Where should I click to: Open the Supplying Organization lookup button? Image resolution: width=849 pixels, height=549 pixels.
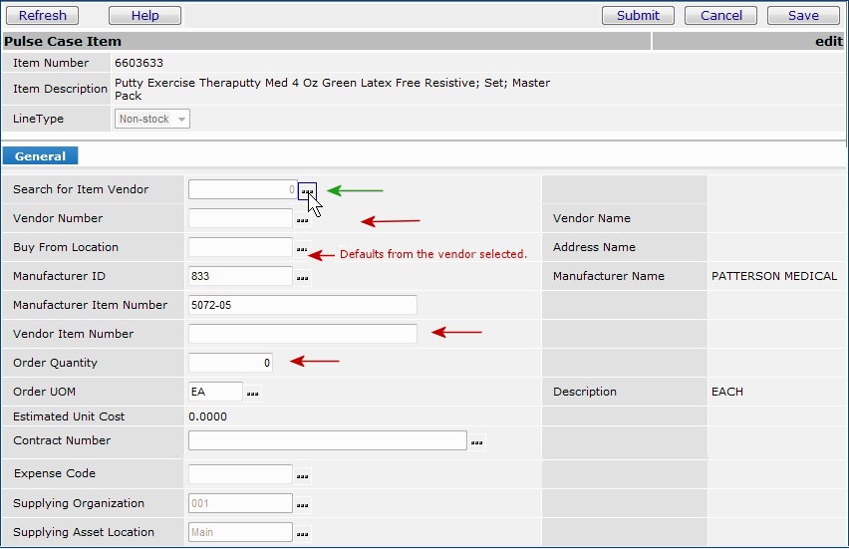[x=302, y=504]
